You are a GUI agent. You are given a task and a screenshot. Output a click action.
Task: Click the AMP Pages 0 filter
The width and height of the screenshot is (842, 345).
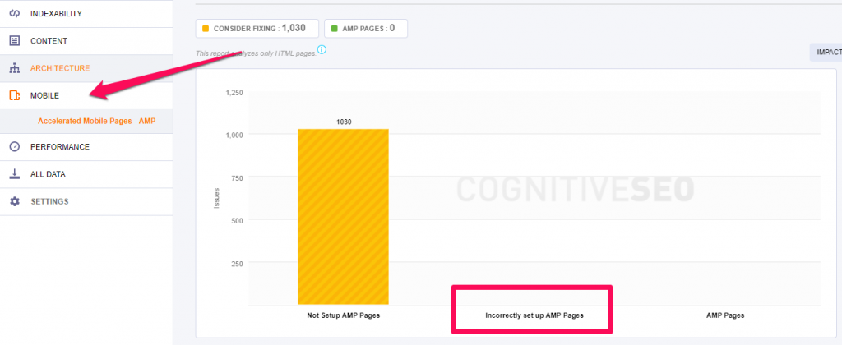[x=366, y=29]
